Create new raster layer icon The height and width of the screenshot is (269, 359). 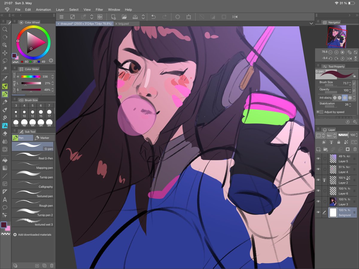coord(318,149)
